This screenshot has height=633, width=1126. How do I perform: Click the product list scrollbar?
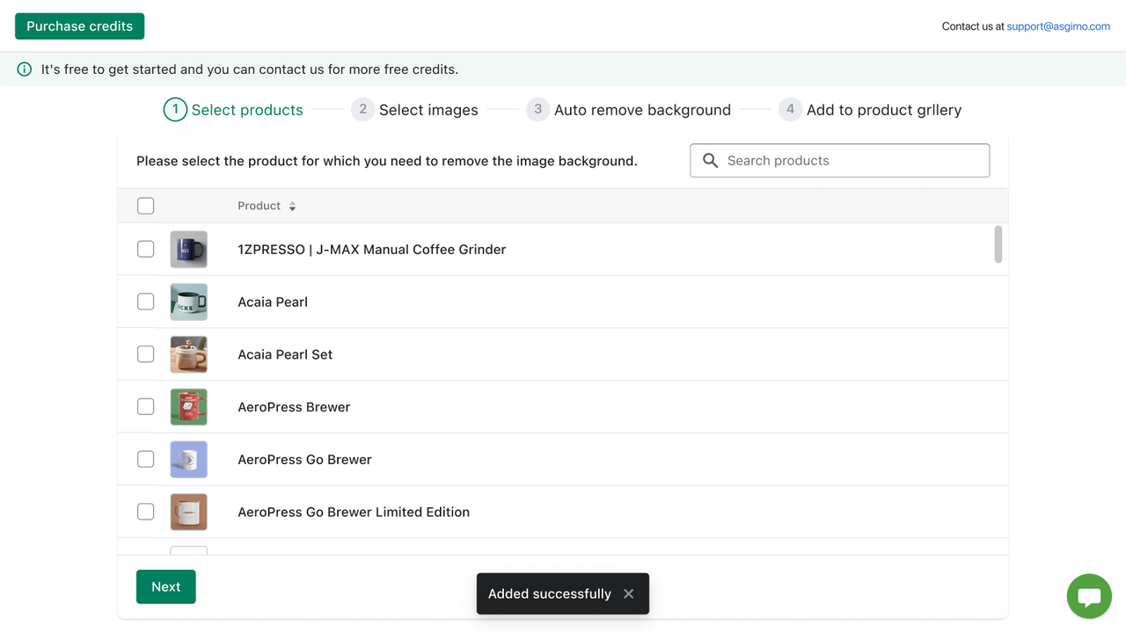click(998, 244)
